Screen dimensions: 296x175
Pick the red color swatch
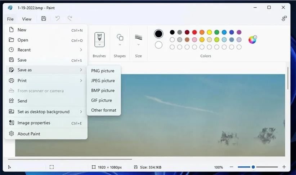click(194, 32)
